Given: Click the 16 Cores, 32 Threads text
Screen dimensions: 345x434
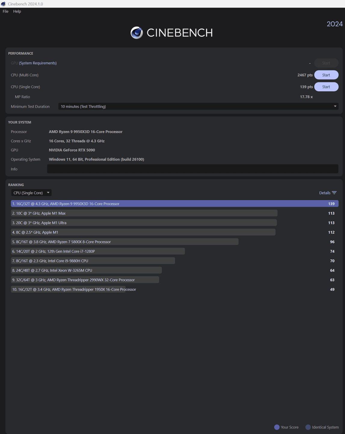Looking at the screenshot, I should tap(77, 141).
